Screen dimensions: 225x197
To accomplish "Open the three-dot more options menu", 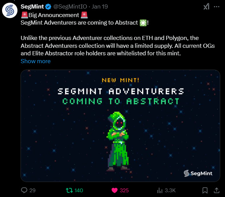I will click(216, 7).
